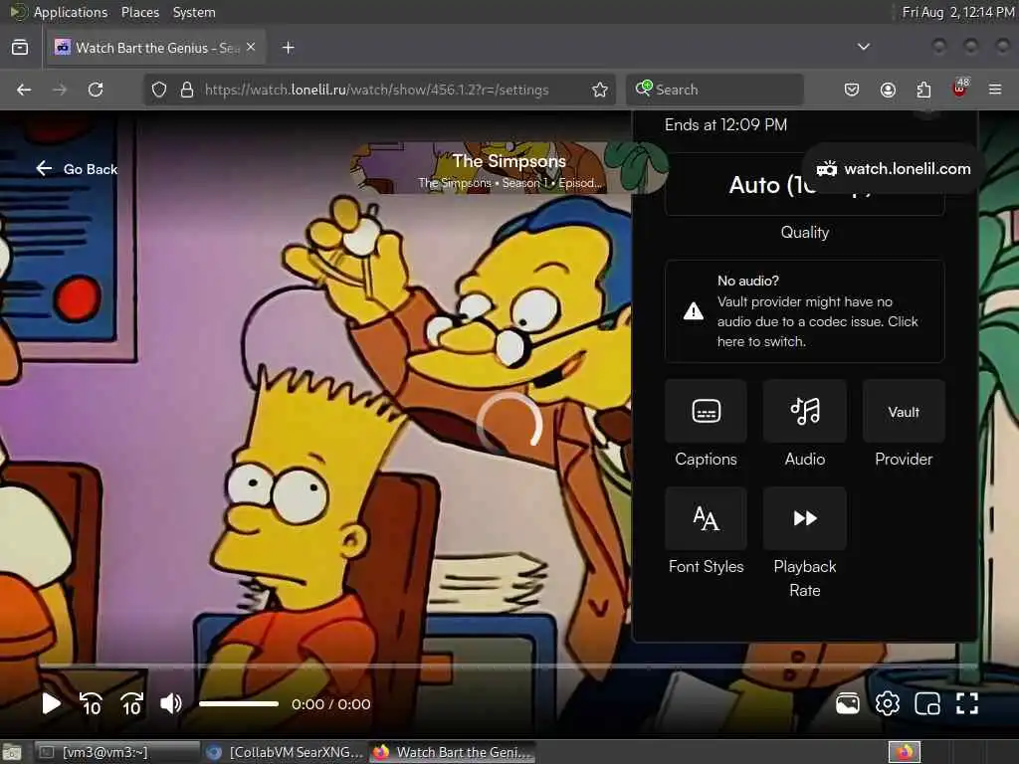Open the episodes selector icon in the player

(x=848, y=703)
